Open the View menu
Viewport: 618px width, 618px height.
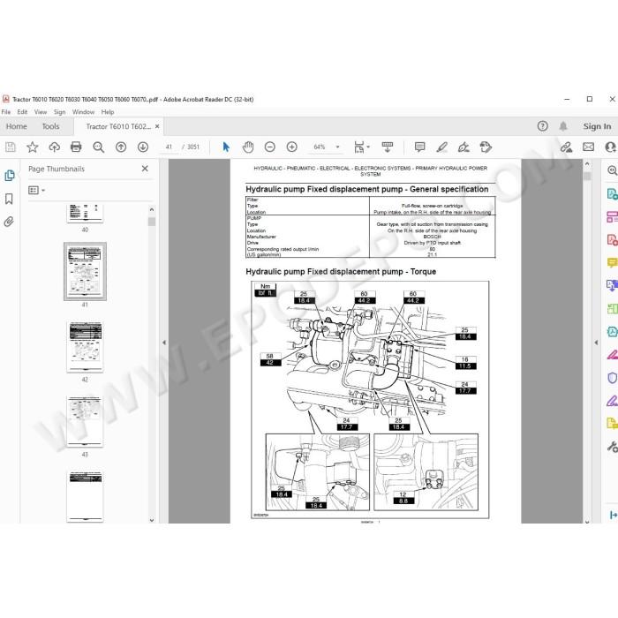click(41, 112)
